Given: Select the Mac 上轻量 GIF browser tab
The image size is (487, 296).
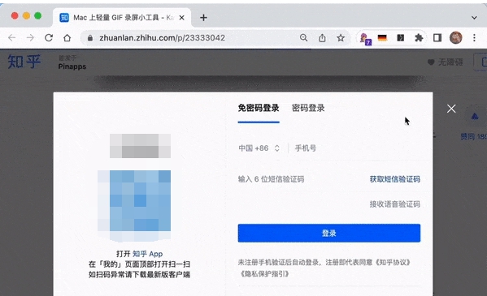Looking at the screenshot, I should coord(122,18).
